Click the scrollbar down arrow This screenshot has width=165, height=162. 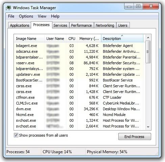148,127
